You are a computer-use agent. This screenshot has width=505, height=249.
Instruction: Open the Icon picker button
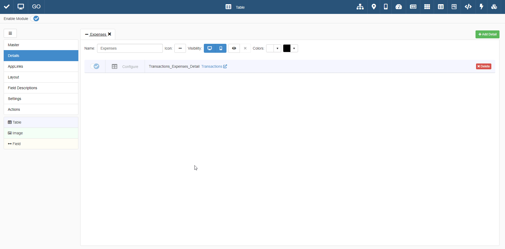coord(180,48)
